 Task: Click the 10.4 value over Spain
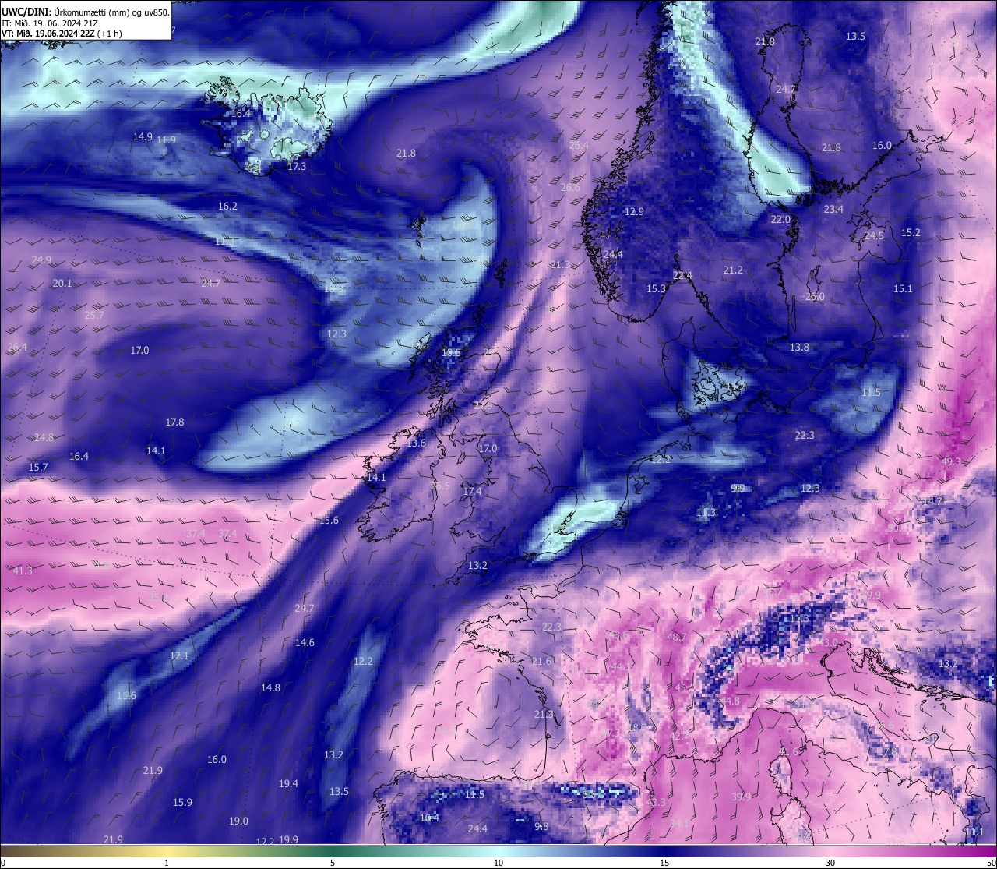click(x=429, y=818)
